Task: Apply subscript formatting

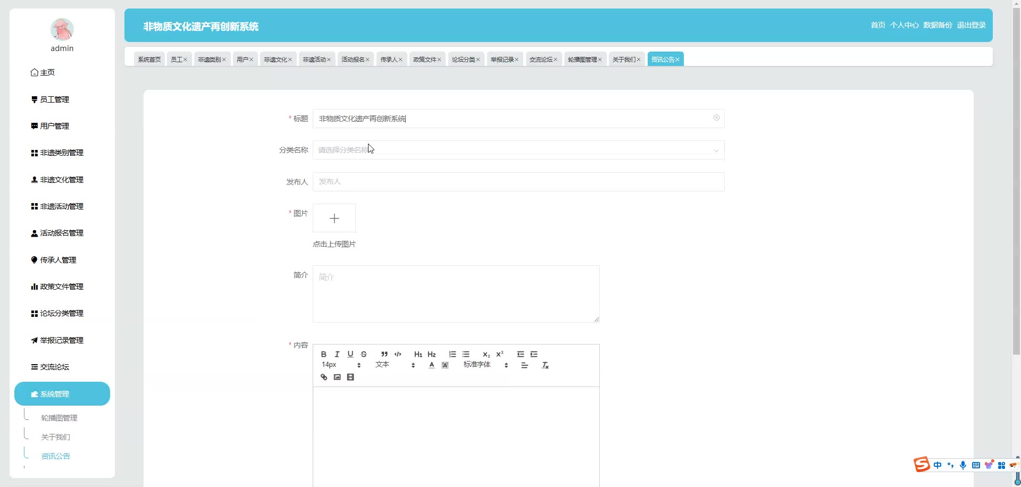Action: pyautogui.click(x=486, y=354)
